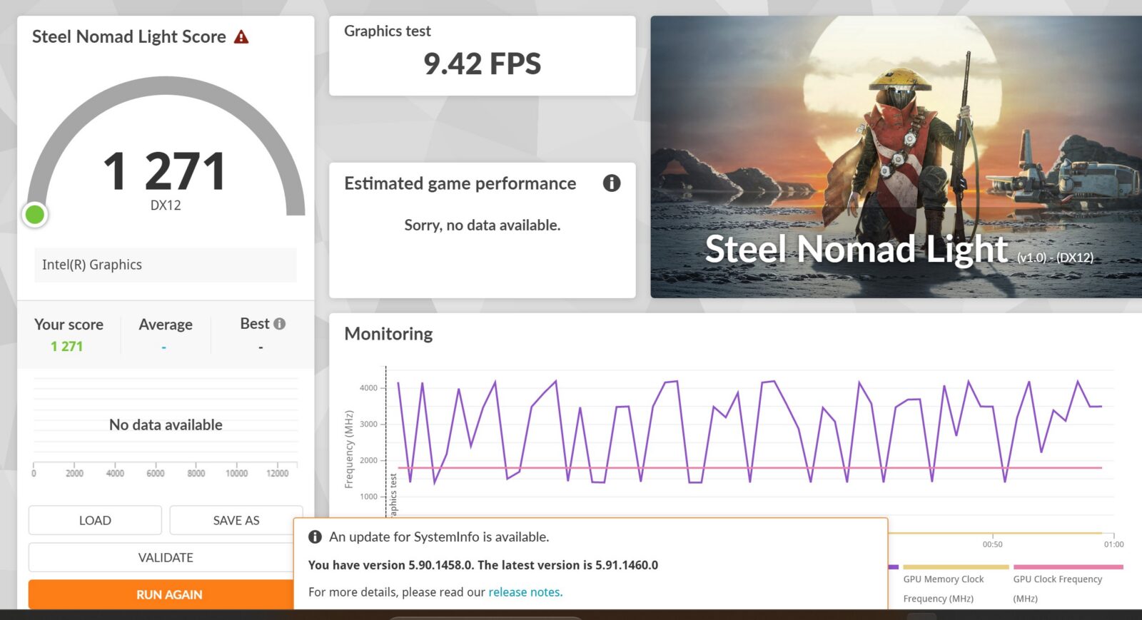1142x620 pixels.
Task: Click the yellow GPU Memory Clock color bar
Action: pos(956,567)
